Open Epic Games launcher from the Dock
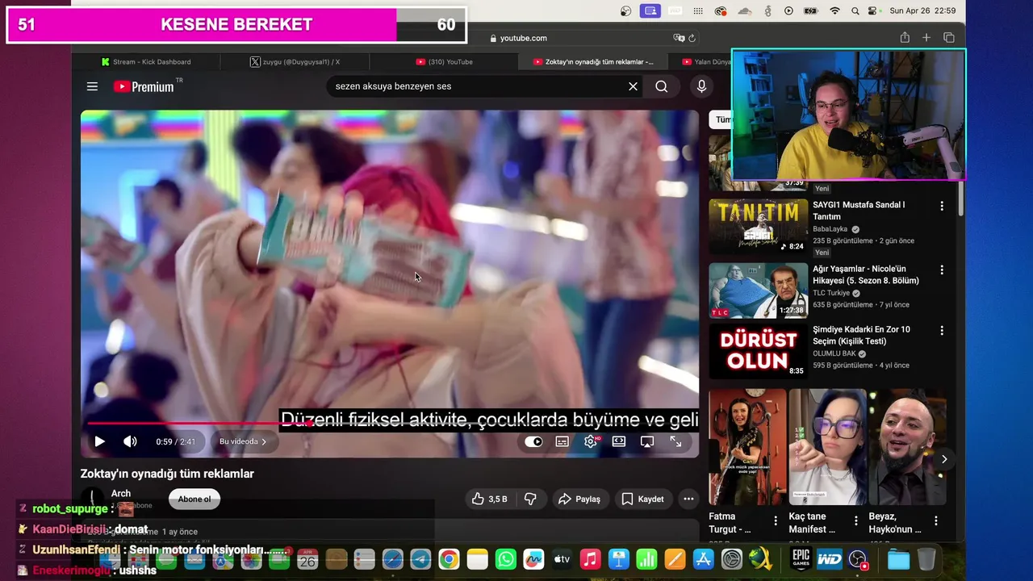This screenshot has height=581, width=1033. click(801, 559)
